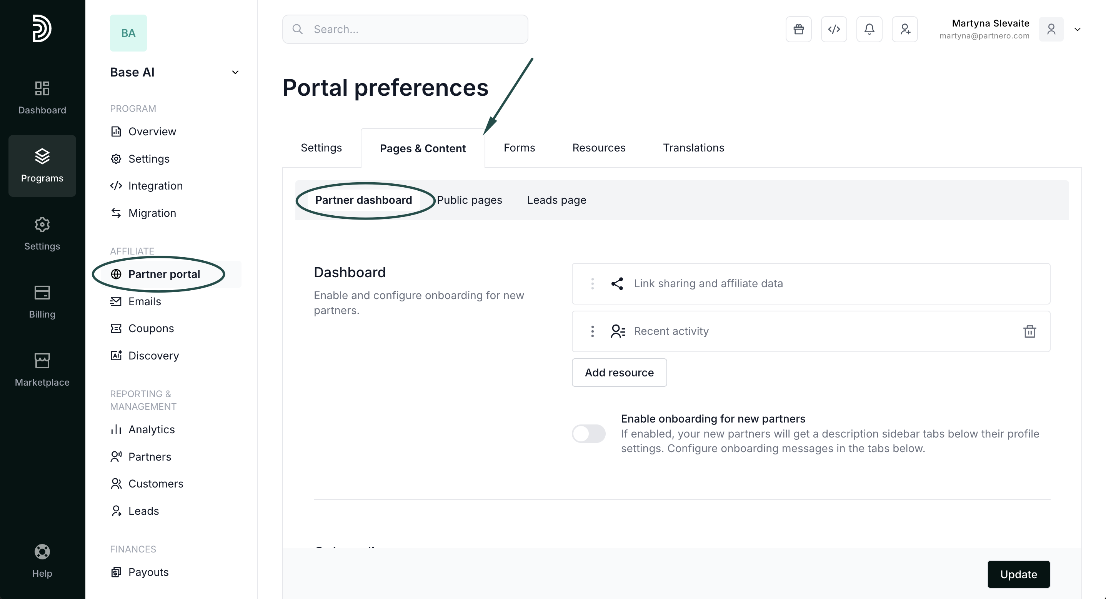Viewport: 1106px width, 599px height.
Task: Open the developer code icon in header
Action: (x=834, y=29)
